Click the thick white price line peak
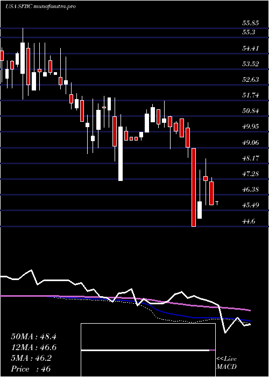This screenshot has width=269, height=377. [31, 270]
